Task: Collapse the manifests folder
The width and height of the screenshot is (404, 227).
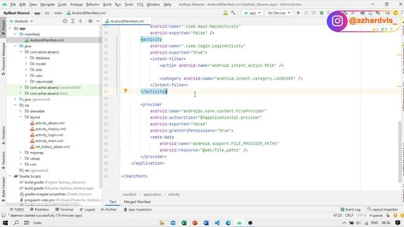Action: pyautogui.click(x=15, y=34)
